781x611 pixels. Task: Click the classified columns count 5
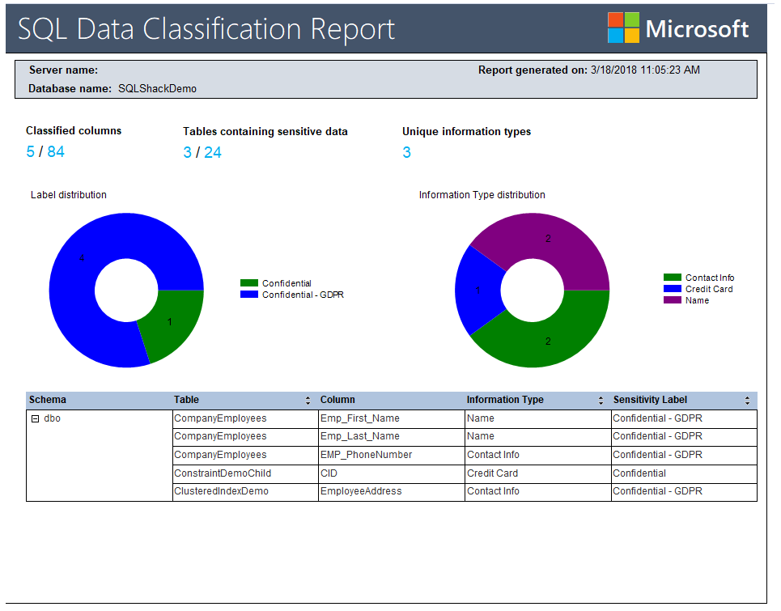(x=31, y=152)
